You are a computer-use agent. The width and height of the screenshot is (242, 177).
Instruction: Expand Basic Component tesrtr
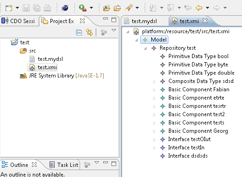point(154,106)
